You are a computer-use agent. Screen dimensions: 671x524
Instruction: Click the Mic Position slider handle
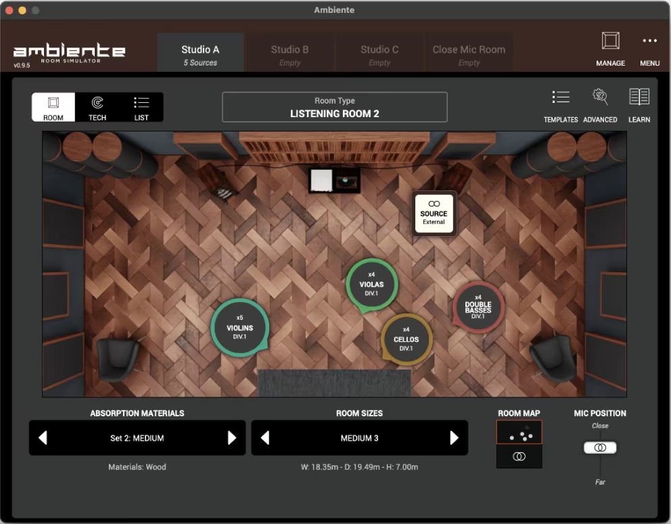[x=600, y=448]
